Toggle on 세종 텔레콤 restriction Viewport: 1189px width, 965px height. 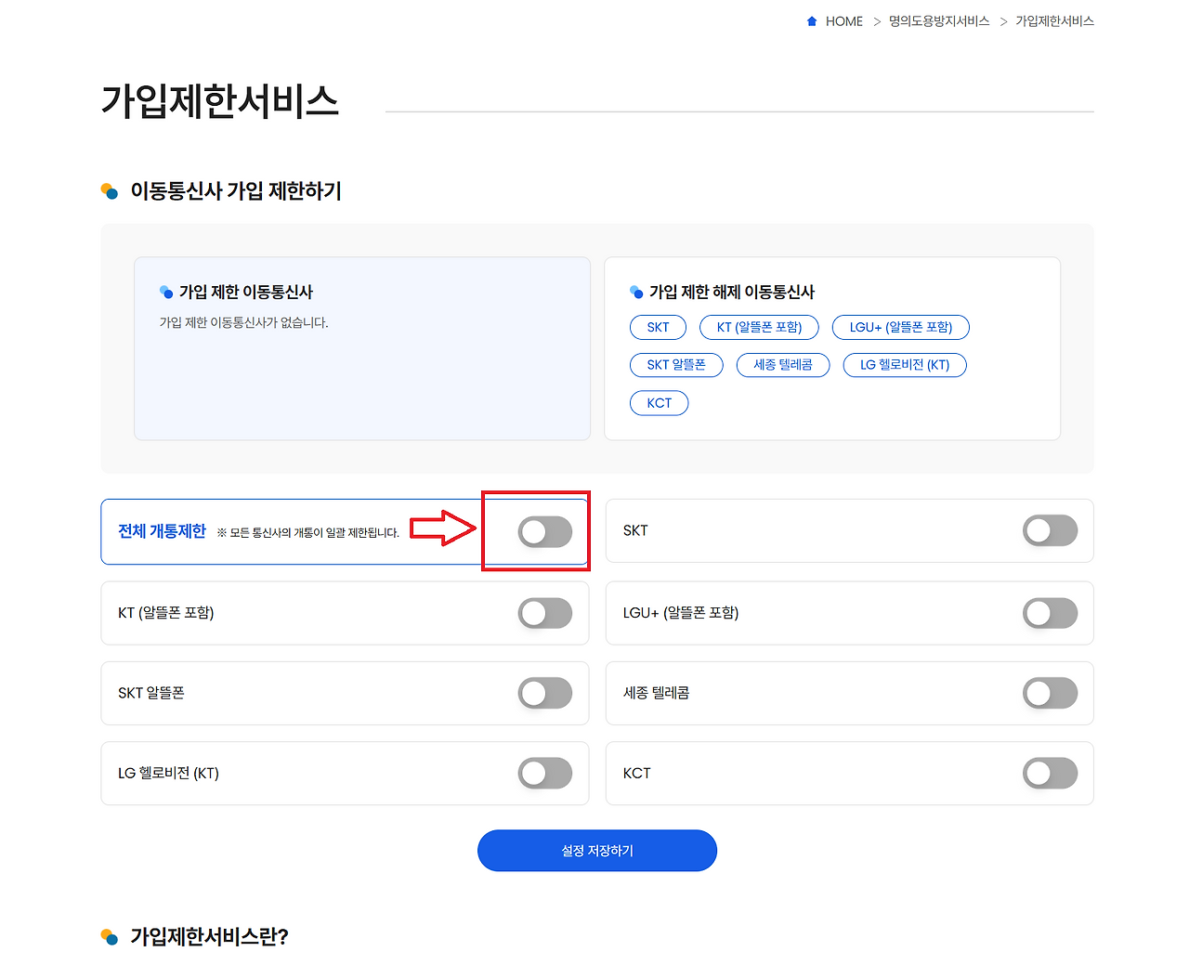(1050, 693)
